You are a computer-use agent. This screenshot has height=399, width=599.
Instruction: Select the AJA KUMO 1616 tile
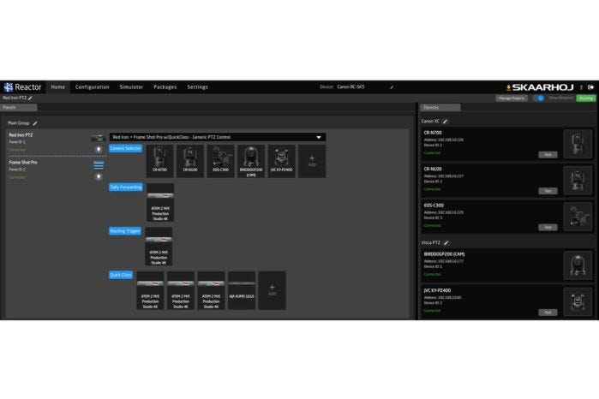click(242, 290)
